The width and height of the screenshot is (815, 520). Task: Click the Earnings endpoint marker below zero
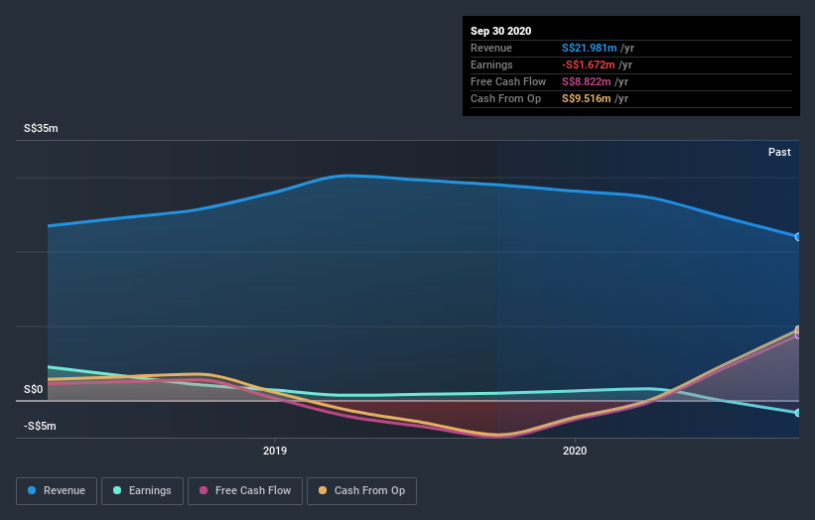(x=798, y=413)
